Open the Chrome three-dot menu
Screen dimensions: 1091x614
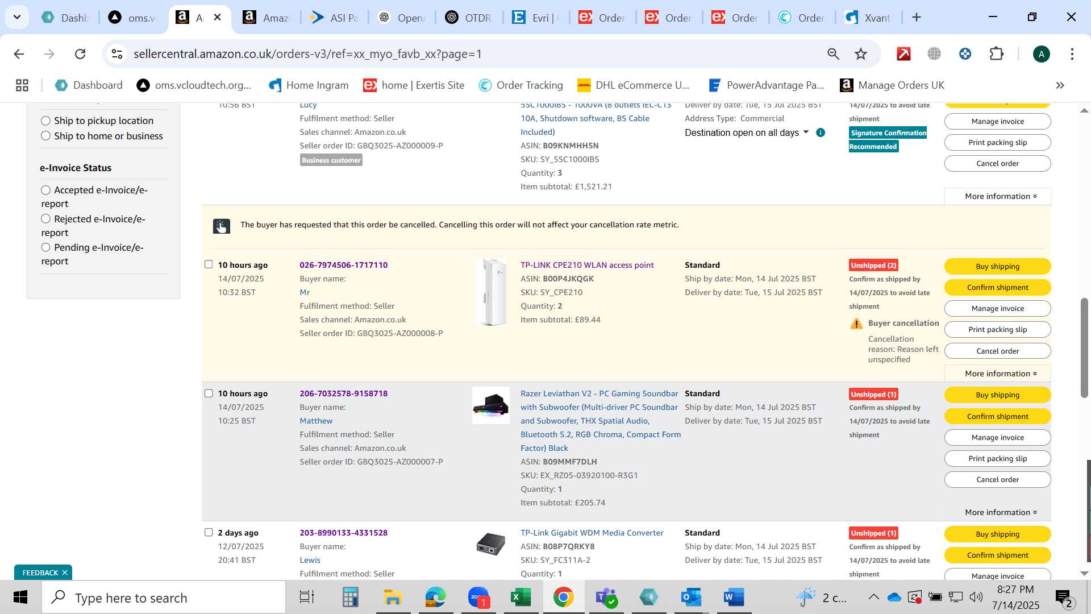coord(1072,54)
